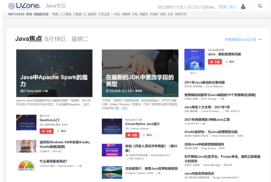
Task: Select the 开发运维 zone tab
Action: [104, 14]
